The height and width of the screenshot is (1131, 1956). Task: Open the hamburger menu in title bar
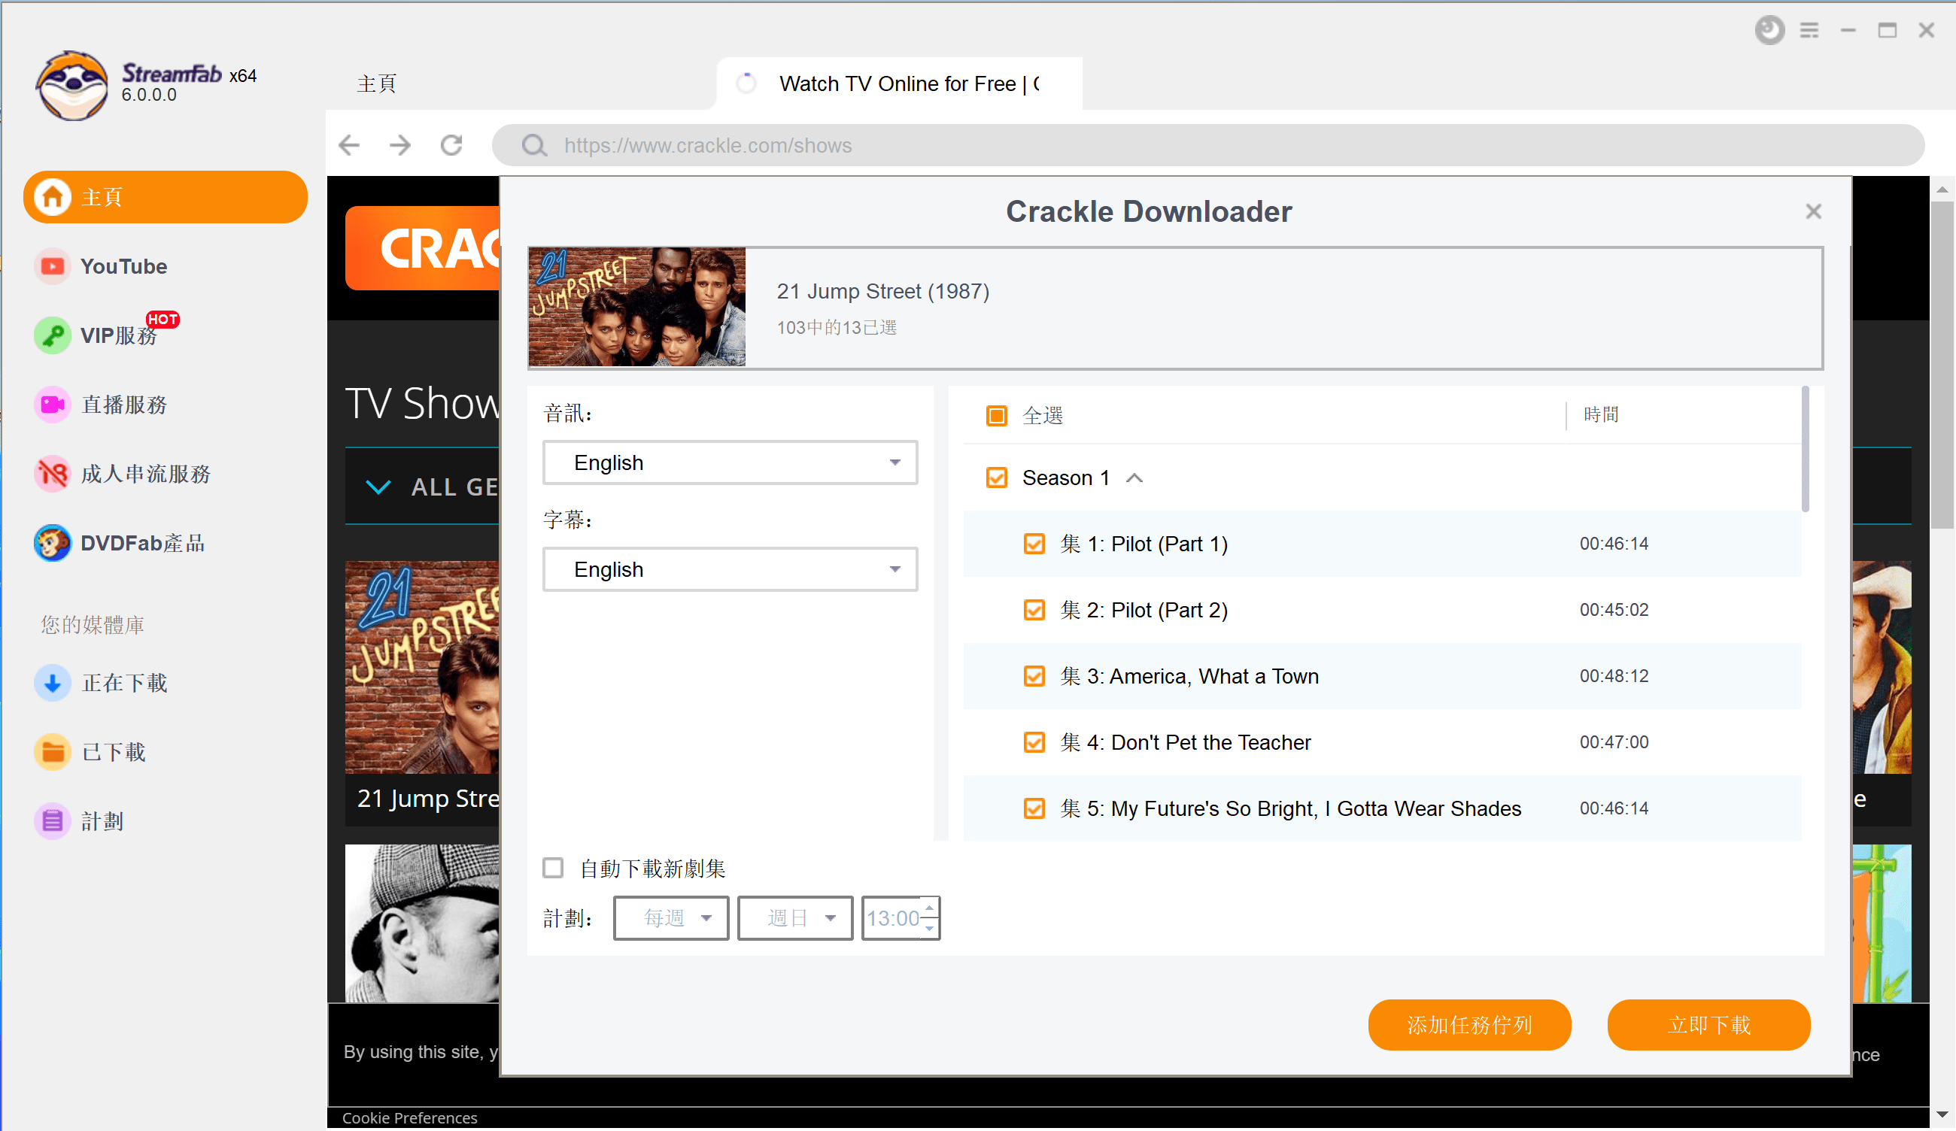[x=1809, y=30]
